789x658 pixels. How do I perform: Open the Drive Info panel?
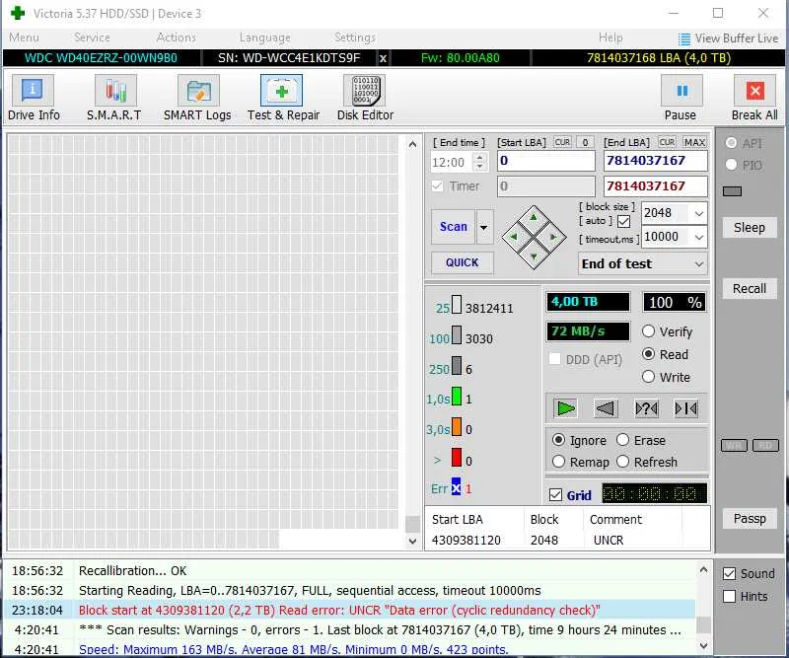click(x=34, y=99)
